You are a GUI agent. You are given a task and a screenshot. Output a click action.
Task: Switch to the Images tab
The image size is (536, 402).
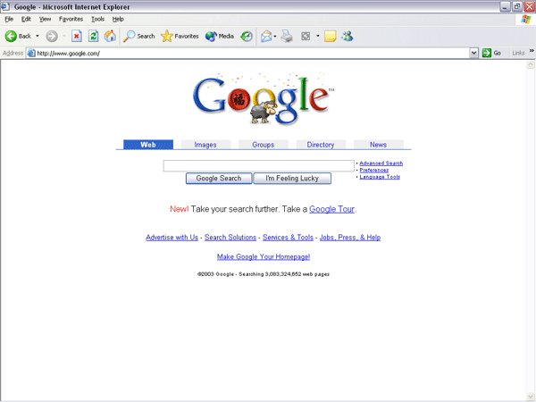coord(205,145)
